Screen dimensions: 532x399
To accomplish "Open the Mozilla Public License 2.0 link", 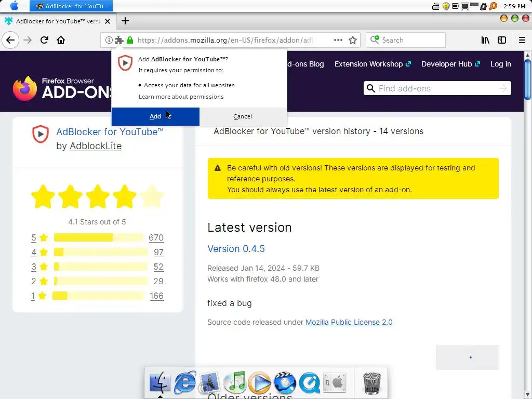I will [349, 322].
